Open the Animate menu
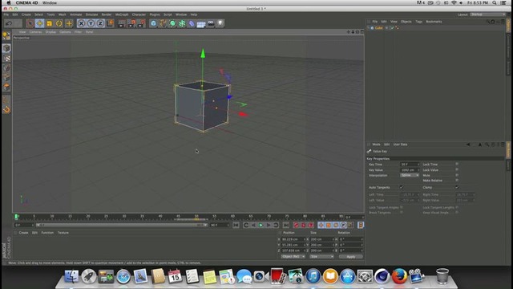 75,14
